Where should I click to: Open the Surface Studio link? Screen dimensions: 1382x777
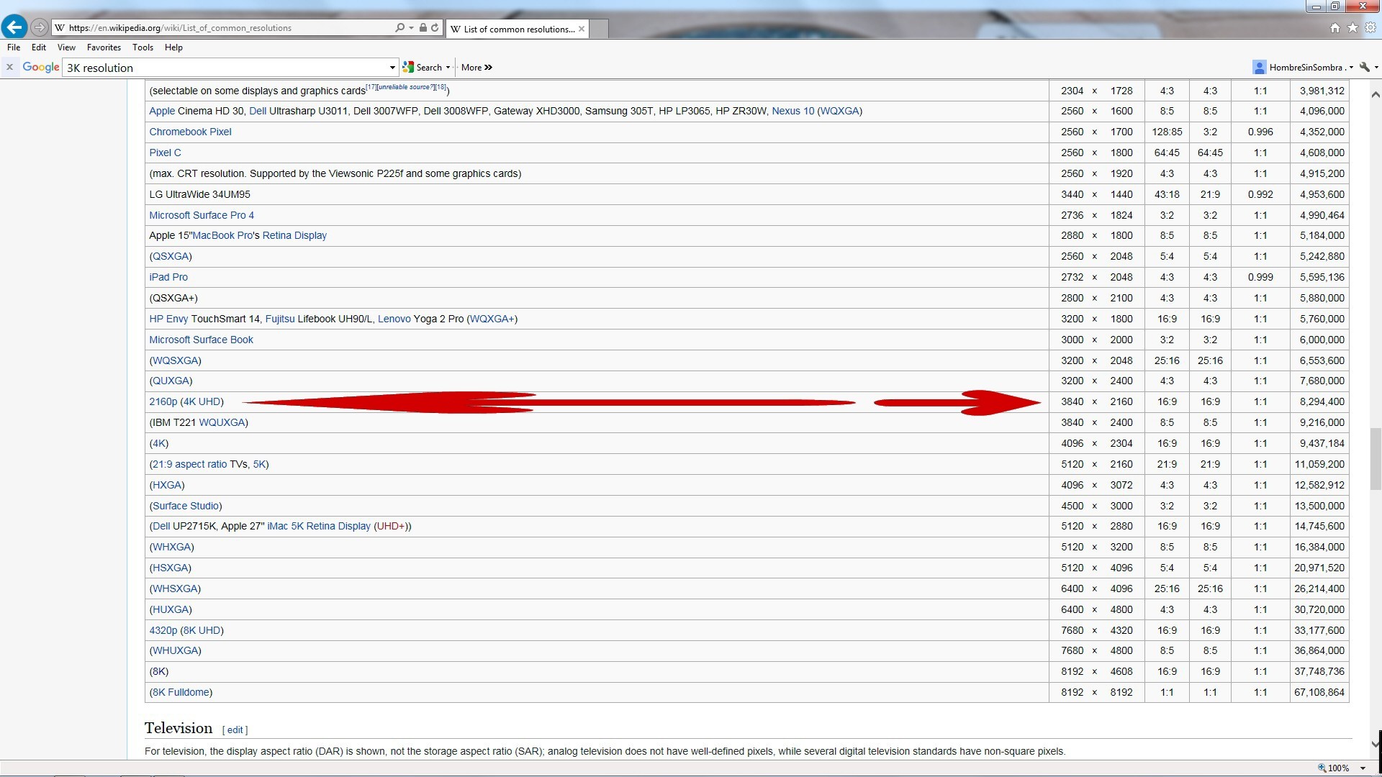186,506
